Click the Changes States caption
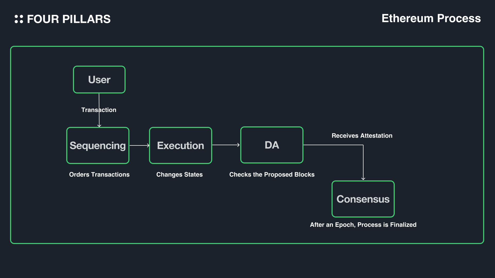Viewport: 495px width, 278px height. click(x=179, y=175)
